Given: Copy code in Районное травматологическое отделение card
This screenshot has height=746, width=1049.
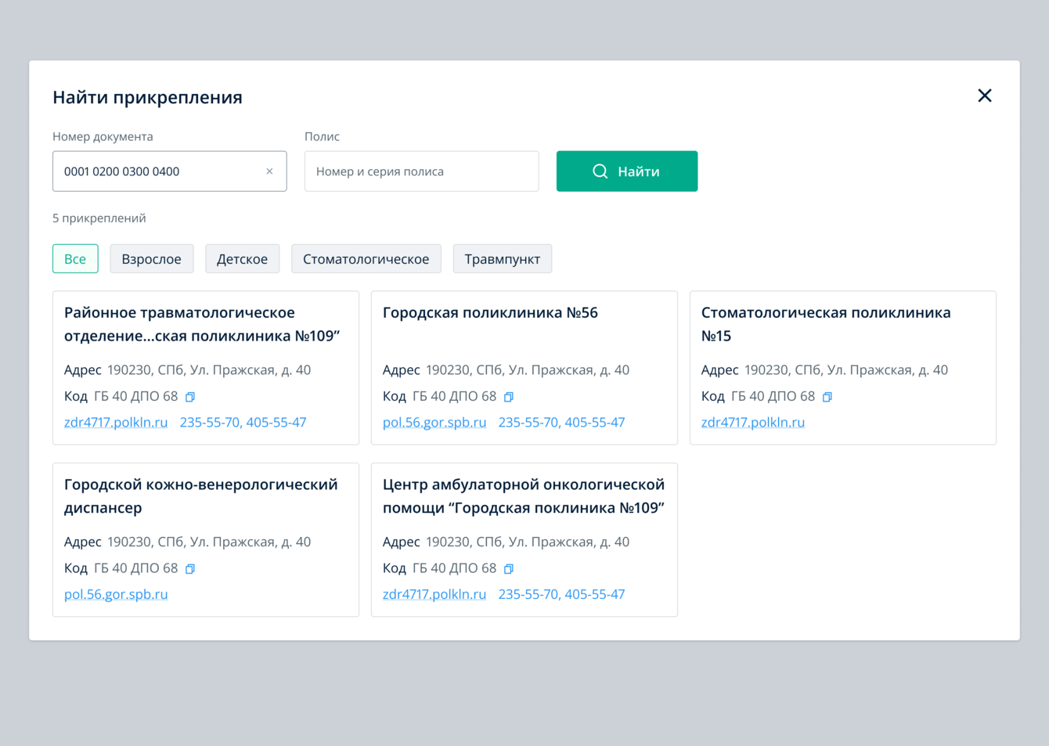Looking at the screenshot, I should point(190,397).
